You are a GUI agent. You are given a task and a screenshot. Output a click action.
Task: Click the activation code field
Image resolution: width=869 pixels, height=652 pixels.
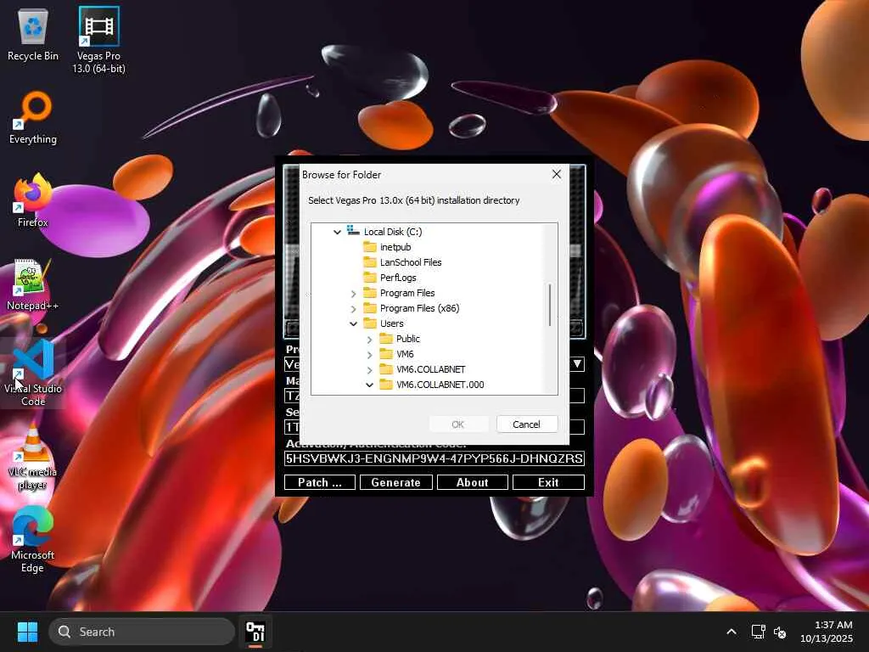pos(434,458)
